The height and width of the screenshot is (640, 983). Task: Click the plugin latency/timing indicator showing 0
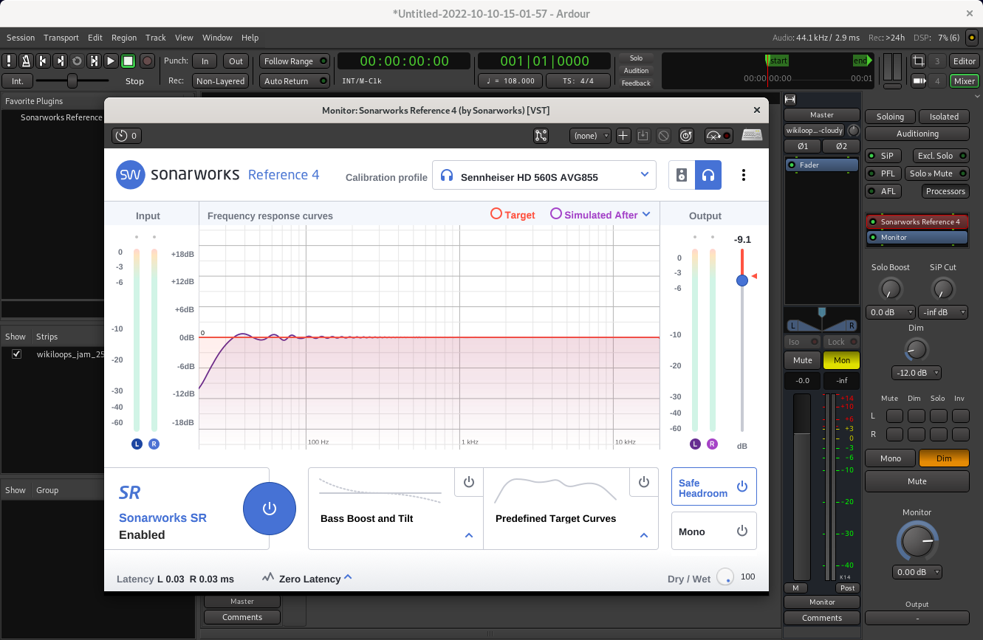click(126, 136)
